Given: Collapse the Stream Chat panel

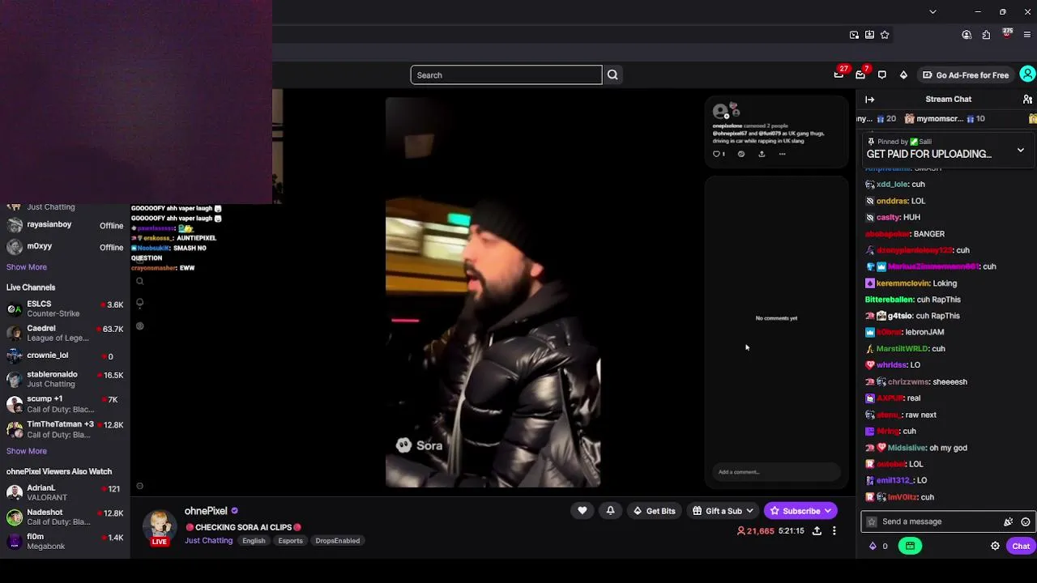Looking at the screenshot, I should pos(869,100).
